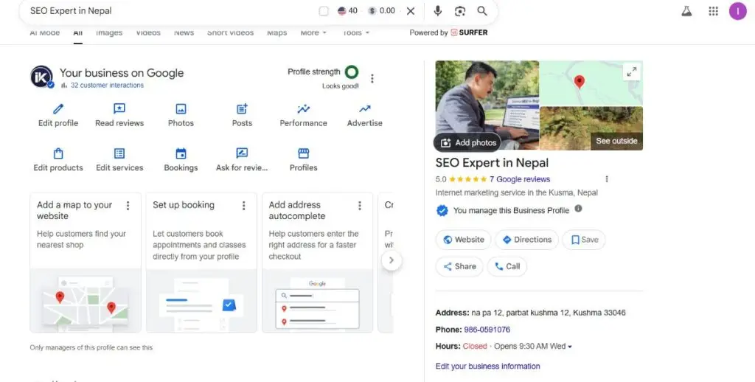Click info icon beside manage Business Profile
The height and width of the screenshot is (382, 755).
pyautogui.click(x=578, y=209)
